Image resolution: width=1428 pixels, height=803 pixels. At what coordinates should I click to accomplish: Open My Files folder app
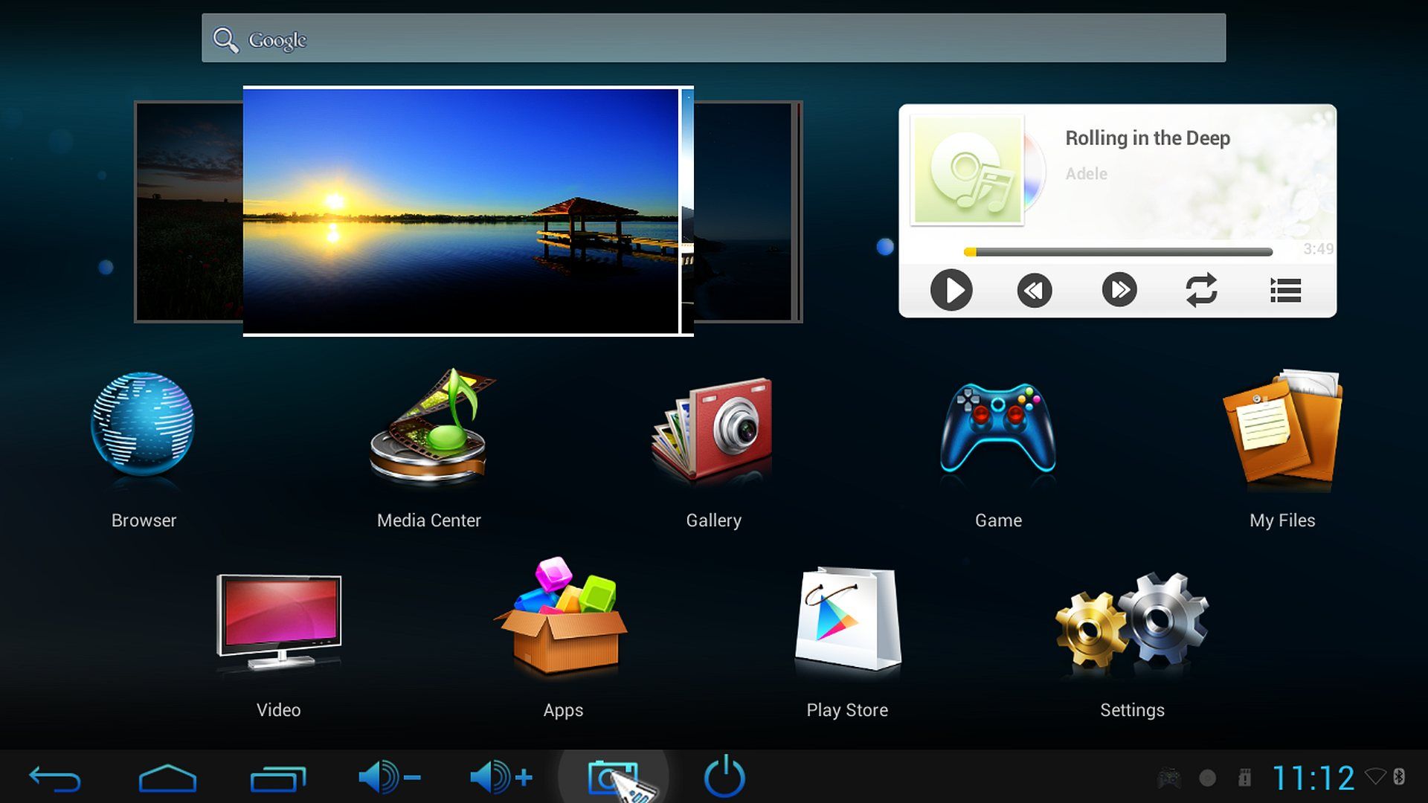tap(1282, 429)
